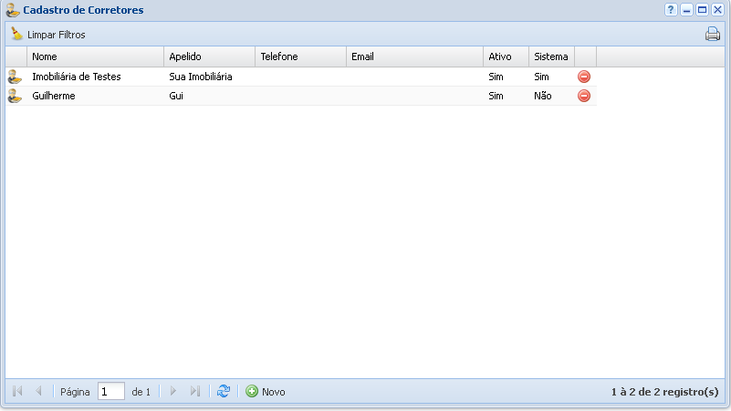
Task: Click the Email column header
Action: pos(414,57)
